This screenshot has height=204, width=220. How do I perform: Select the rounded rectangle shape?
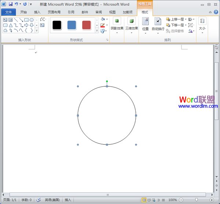[5, 25]
